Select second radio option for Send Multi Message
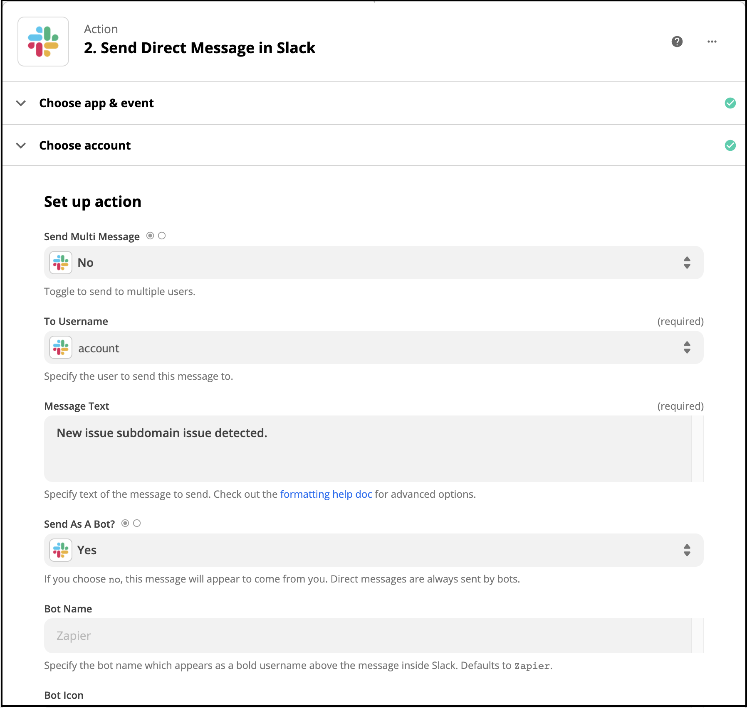 point(162,236)
